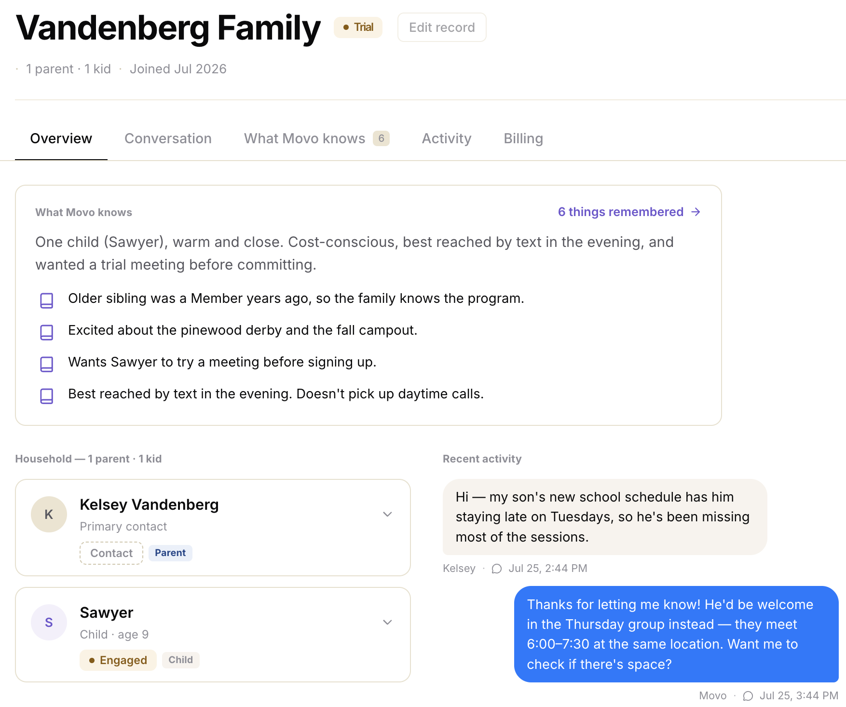Screen dimensions: 846x707
Task: Expand Kelsey Vandenberg's card with the chevron
Action: 387,514
